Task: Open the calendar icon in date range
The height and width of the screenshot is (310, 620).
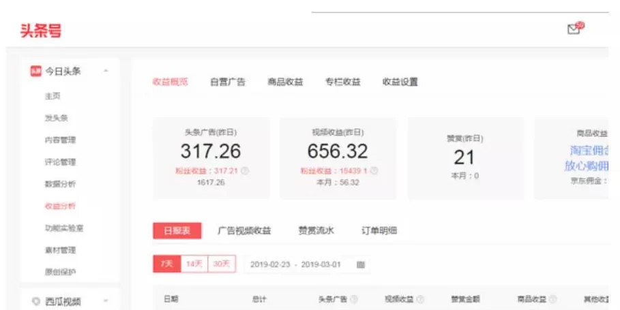Action: [x=361, y=264]
